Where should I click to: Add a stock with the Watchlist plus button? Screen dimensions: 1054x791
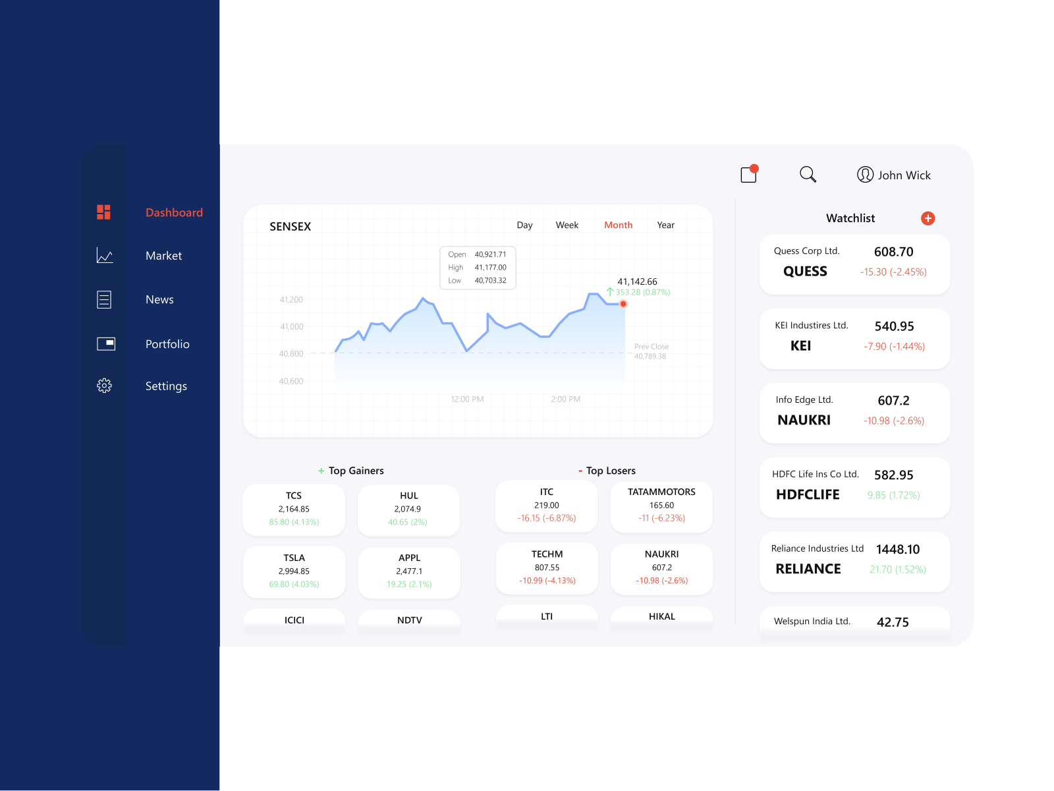pyautogui.click(x=928, y=218)
